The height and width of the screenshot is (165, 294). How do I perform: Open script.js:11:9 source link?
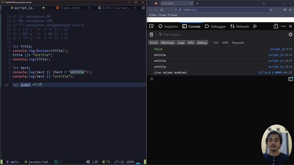tap(280, 55)
